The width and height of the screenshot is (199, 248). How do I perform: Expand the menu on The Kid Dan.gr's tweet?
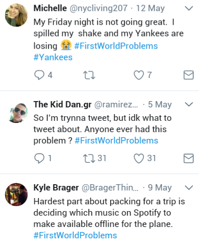189,104
